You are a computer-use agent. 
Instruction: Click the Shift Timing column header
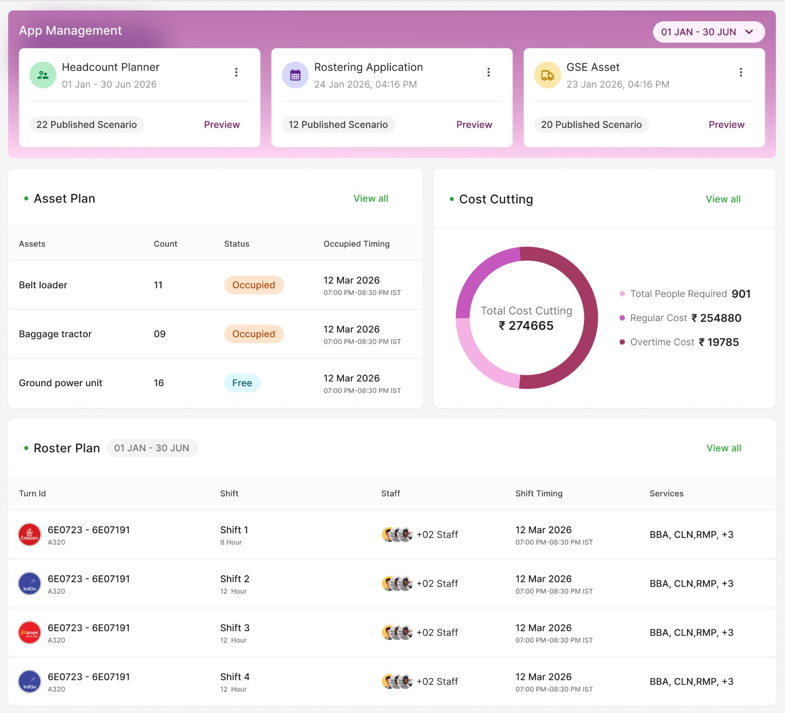(x=539, y=493)
